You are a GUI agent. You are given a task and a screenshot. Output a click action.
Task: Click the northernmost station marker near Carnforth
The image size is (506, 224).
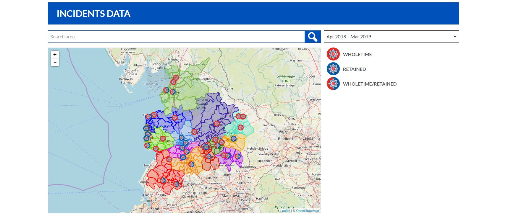click(x=176, y=78)
